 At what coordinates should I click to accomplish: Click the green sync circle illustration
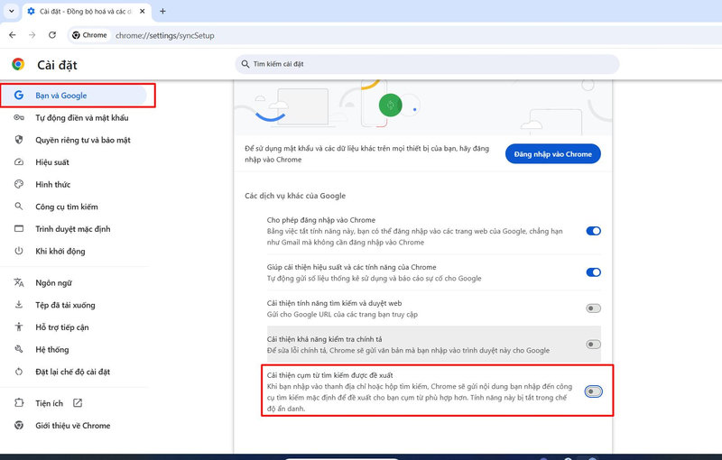[x=391, y=105]
